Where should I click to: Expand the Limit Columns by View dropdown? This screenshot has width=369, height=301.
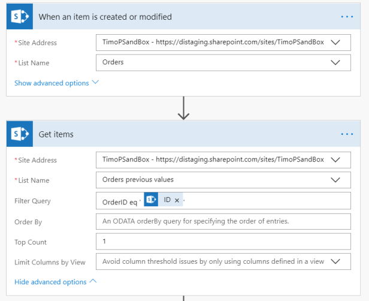pyautogui.click(x=335, y=262)
